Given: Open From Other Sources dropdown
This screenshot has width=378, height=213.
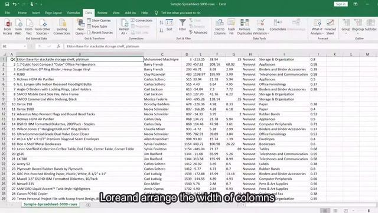Looking at the screenshot, I should 43,27.
